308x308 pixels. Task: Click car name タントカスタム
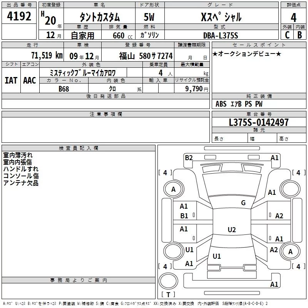(x=100, y=17)
